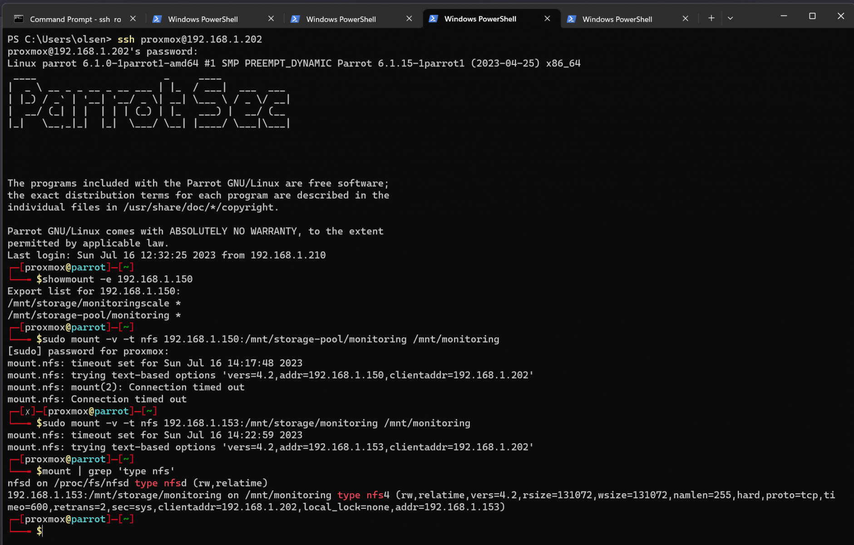Click the '/mnt/storage/monitoringscale *' export line
The height and width of the screenshot is (545, 854).
(x=94, y=303)
